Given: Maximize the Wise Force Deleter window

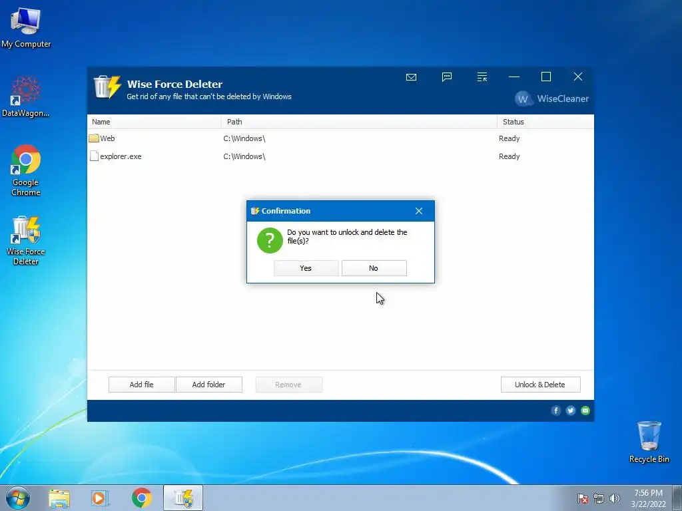Looking at the screenshot, I should tap(546, 77).
